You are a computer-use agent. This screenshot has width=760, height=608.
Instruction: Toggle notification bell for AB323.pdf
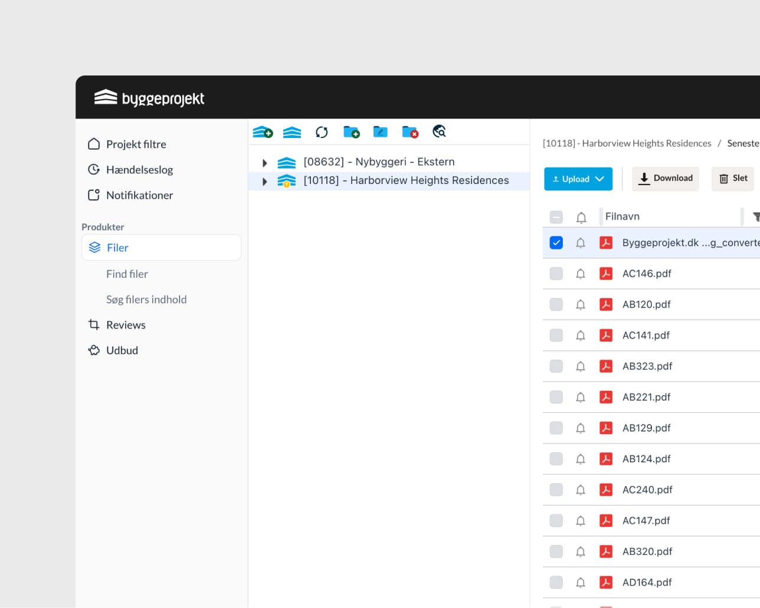pos(581,366)
